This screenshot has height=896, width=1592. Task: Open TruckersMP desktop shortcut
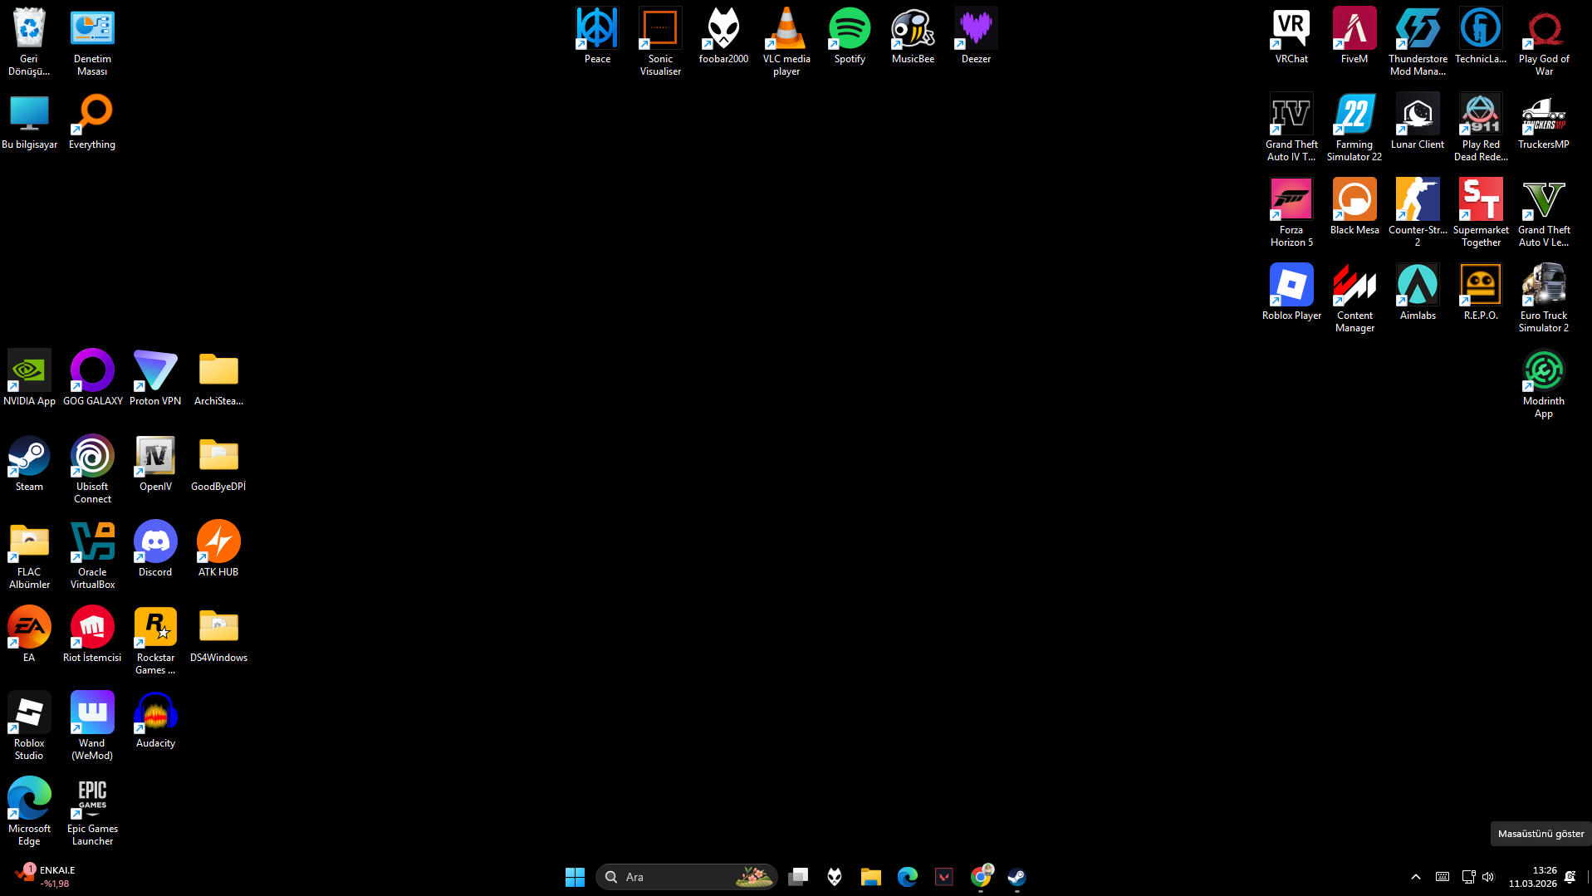click(1544, 121)
